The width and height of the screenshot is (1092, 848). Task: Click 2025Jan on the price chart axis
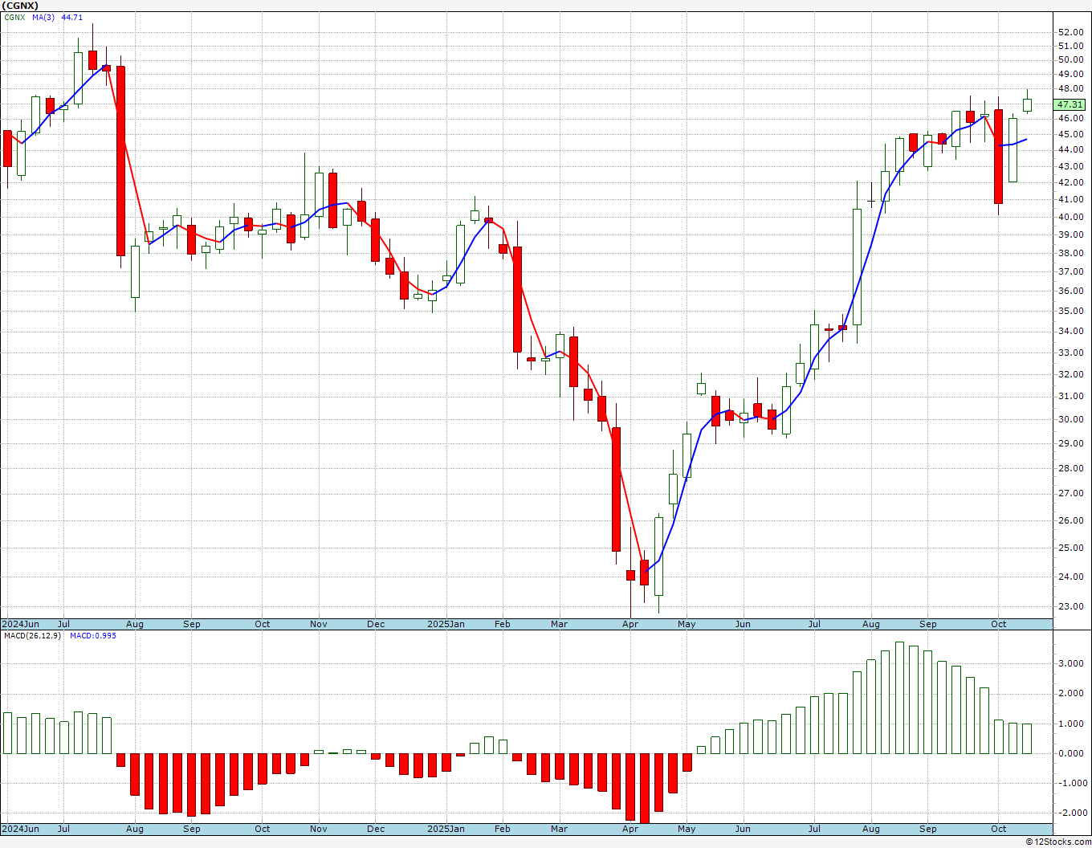click(446, 624)
